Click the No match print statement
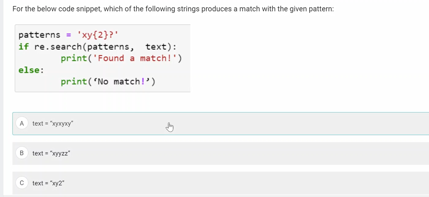Image resolution: width=429 pixels, height=197 pixels. pyautogui.click(x=108, y=81)
